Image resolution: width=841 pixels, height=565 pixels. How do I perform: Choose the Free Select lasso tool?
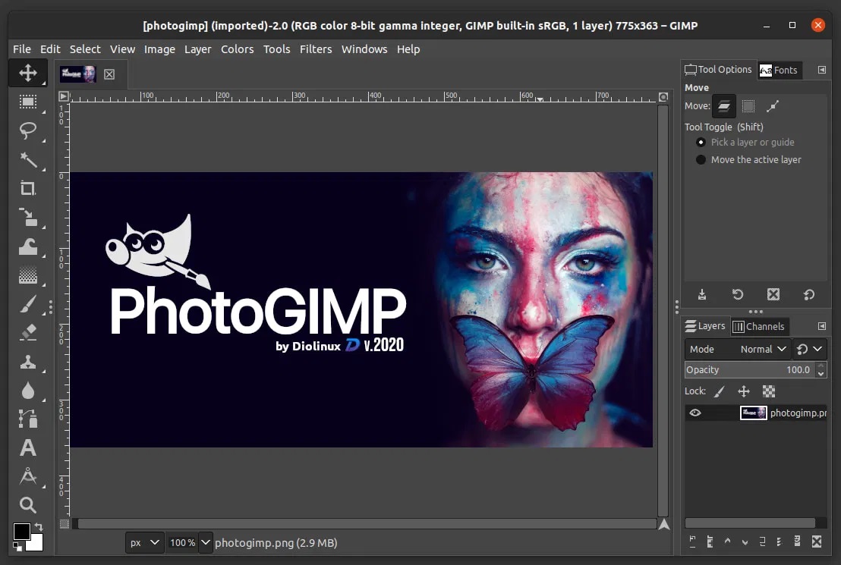click(28, 131)
